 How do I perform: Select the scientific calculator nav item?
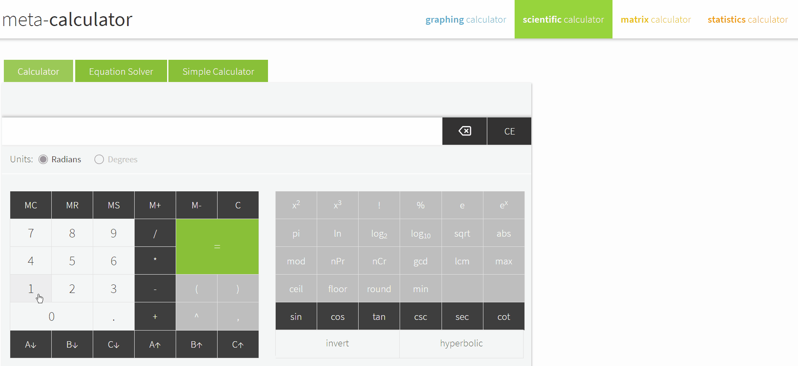[563, 20]
